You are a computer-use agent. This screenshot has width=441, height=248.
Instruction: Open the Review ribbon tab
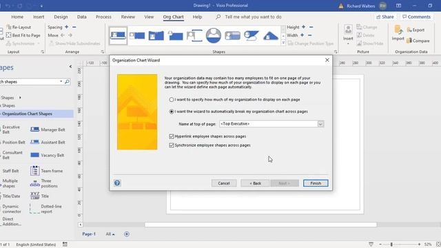pos(128,17)
